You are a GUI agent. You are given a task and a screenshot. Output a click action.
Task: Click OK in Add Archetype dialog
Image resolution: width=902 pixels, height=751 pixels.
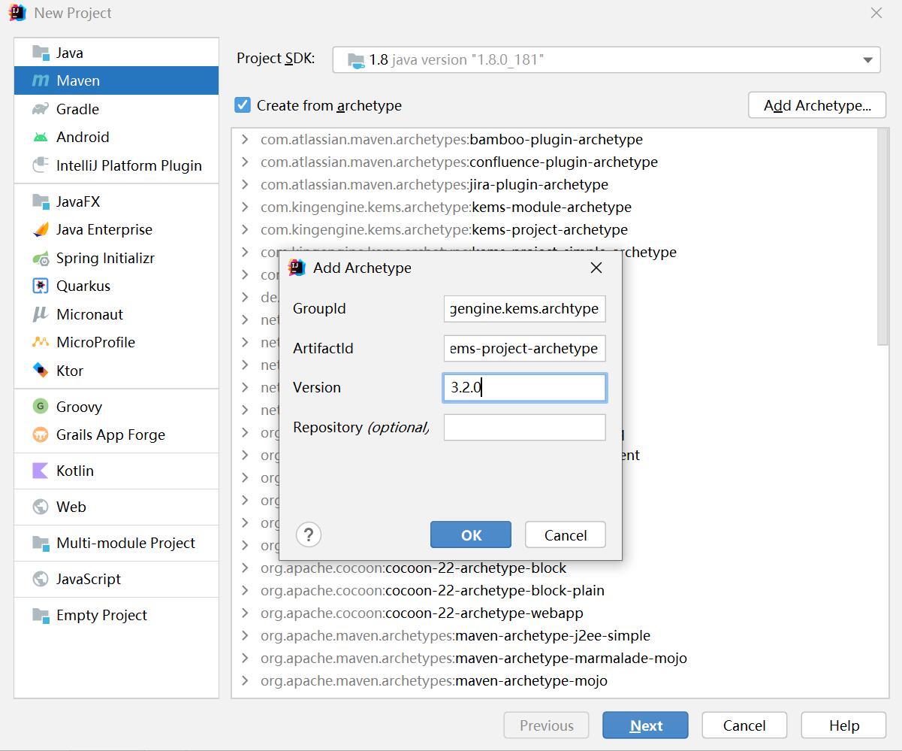471,534
